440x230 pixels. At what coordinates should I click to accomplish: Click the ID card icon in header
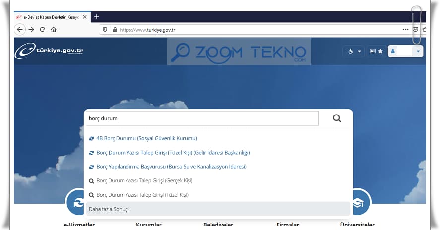373,51
